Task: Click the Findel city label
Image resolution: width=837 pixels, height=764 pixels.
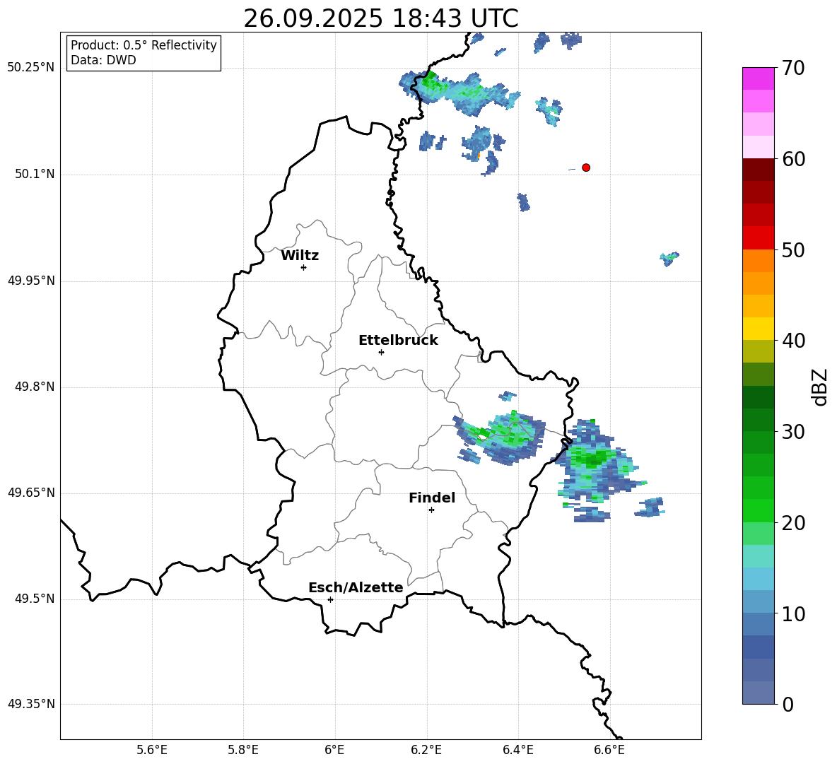Action: click(x=432, y=498)
